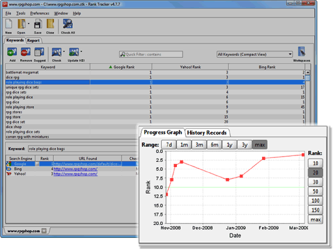Set graph range to 3y

[245, 145]
